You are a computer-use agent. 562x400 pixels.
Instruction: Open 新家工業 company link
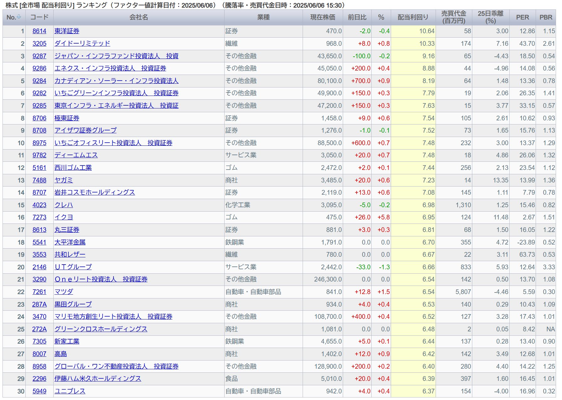(x=67, y=341)
